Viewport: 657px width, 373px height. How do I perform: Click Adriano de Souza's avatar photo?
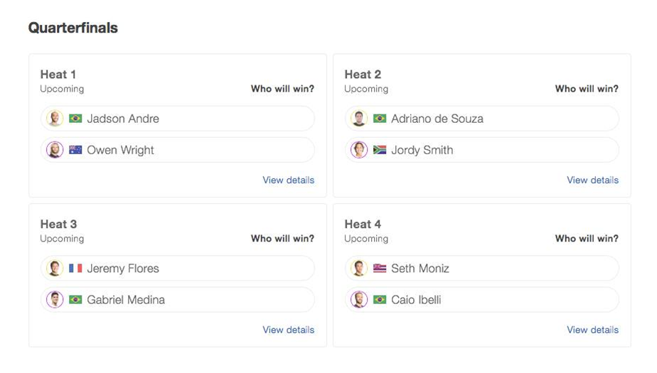point(359,119)
